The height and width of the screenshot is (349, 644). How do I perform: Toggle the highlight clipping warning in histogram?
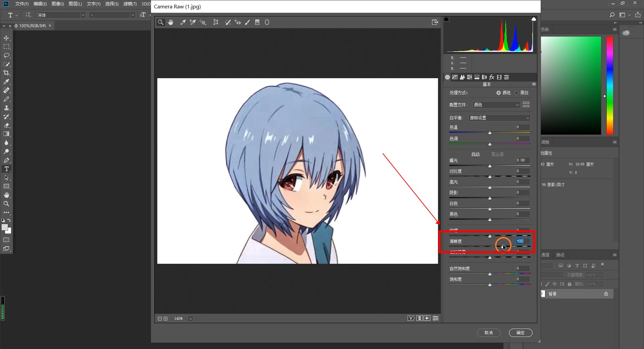tap(534, 19)
